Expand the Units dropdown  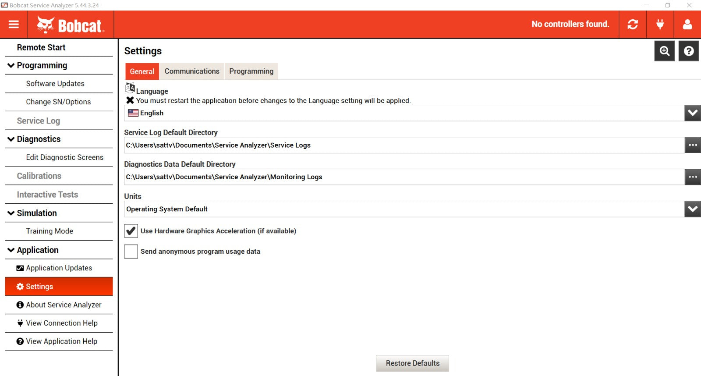tap(692, 209)
